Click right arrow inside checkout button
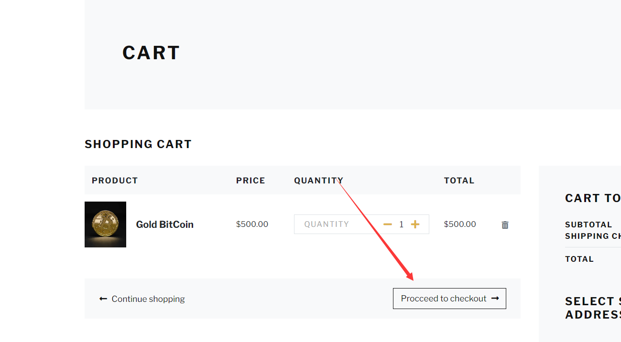The width and height of the screenshot is (621, 342). (x=495, y=299)
